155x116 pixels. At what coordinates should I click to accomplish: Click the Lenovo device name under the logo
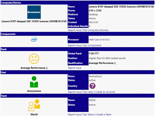pos(34,21)
